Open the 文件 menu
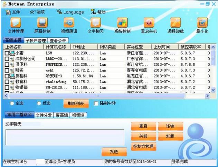218x167 pixels. tap(13, 12)
